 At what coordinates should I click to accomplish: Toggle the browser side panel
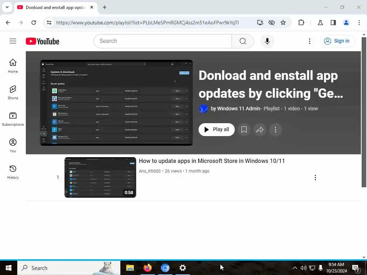click(x=333, y=23)
